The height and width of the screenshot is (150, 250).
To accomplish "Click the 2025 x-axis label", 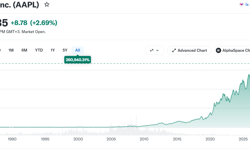I will tap(243, 139).
